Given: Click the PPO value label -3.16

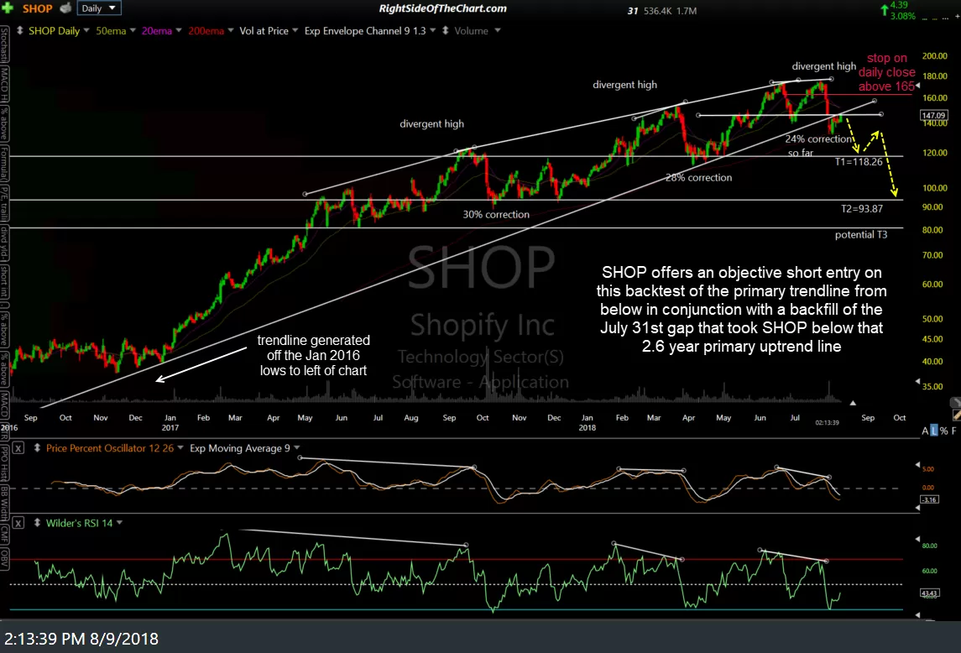Looking at the screenshot, I should [930, 499].
